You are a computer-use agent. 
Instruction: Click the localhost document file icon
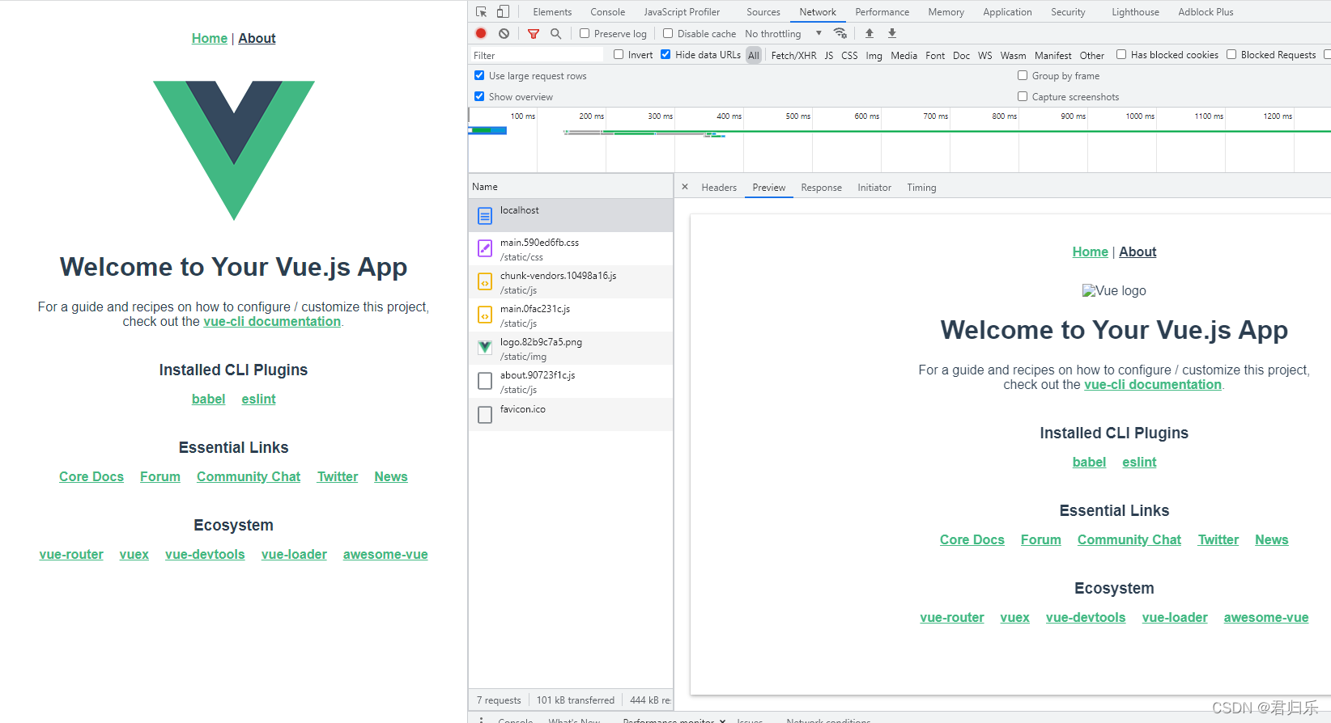pyautogui.click(x=485, y=216)
